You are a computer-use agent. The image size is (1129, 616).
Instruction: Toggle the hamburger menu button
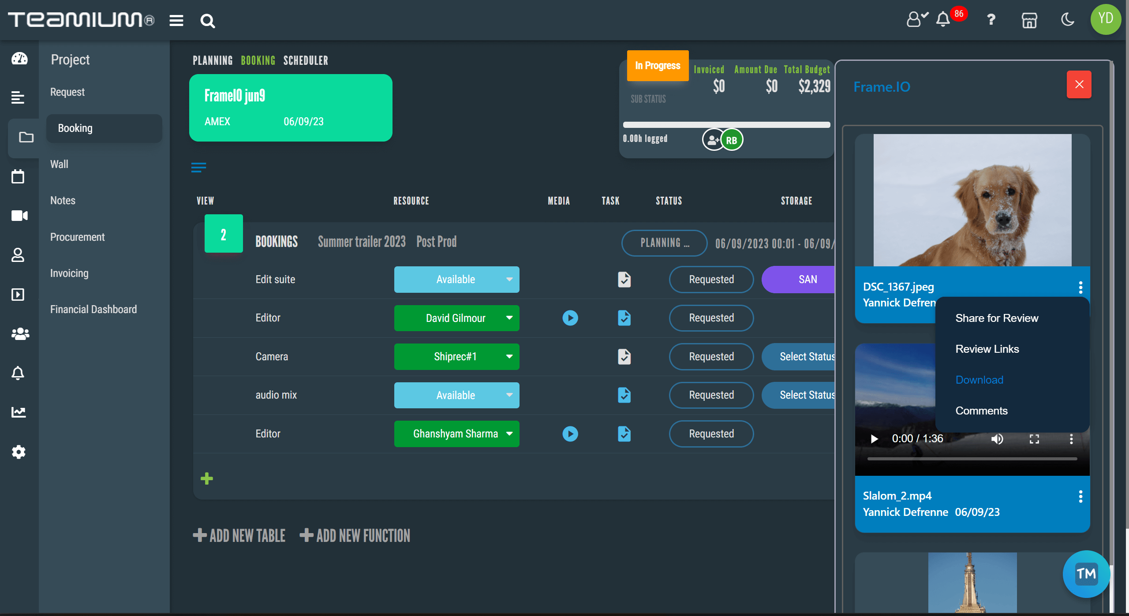pyautogui.click(x=176, y=21)
